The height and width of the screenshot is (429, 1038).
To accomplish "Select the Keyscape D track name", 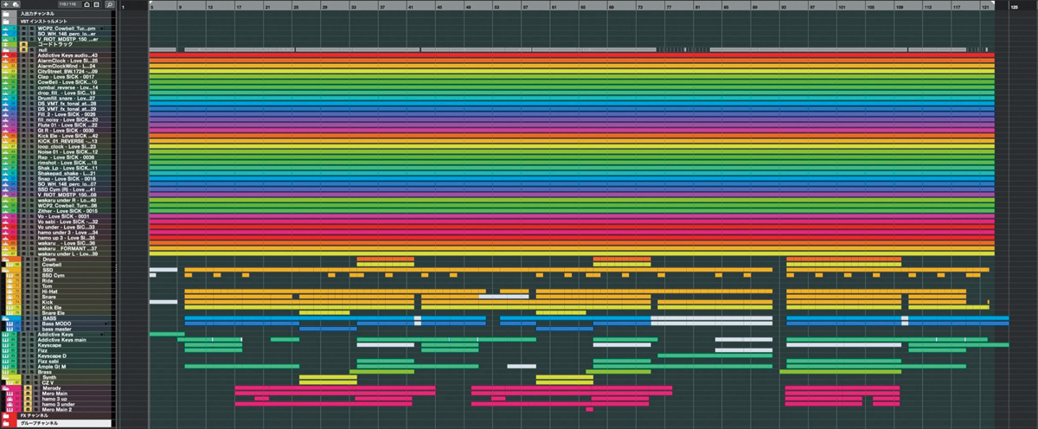I will point(52,355).
